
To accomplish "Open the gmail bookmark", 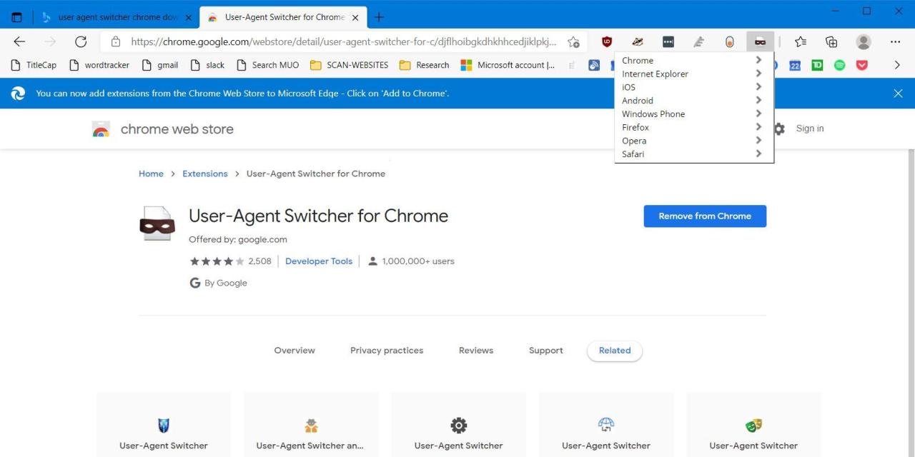I will point(160,65).
